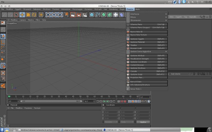Screen dimensions: 212x132
Task: Select the Points mode icon
Action: point(3,48)
